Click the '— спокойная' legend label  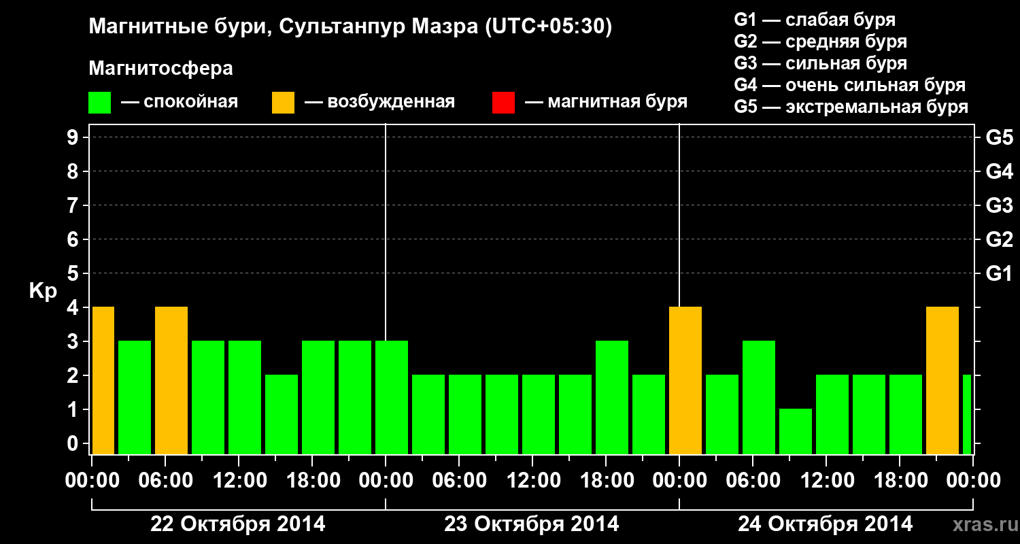[x=180, y=103]
